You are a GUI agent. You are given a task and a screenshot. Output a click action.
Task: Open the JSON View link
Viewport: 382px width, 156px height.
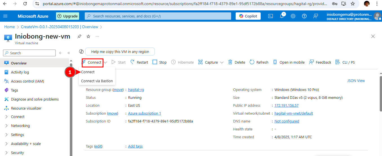click(356, 81)
